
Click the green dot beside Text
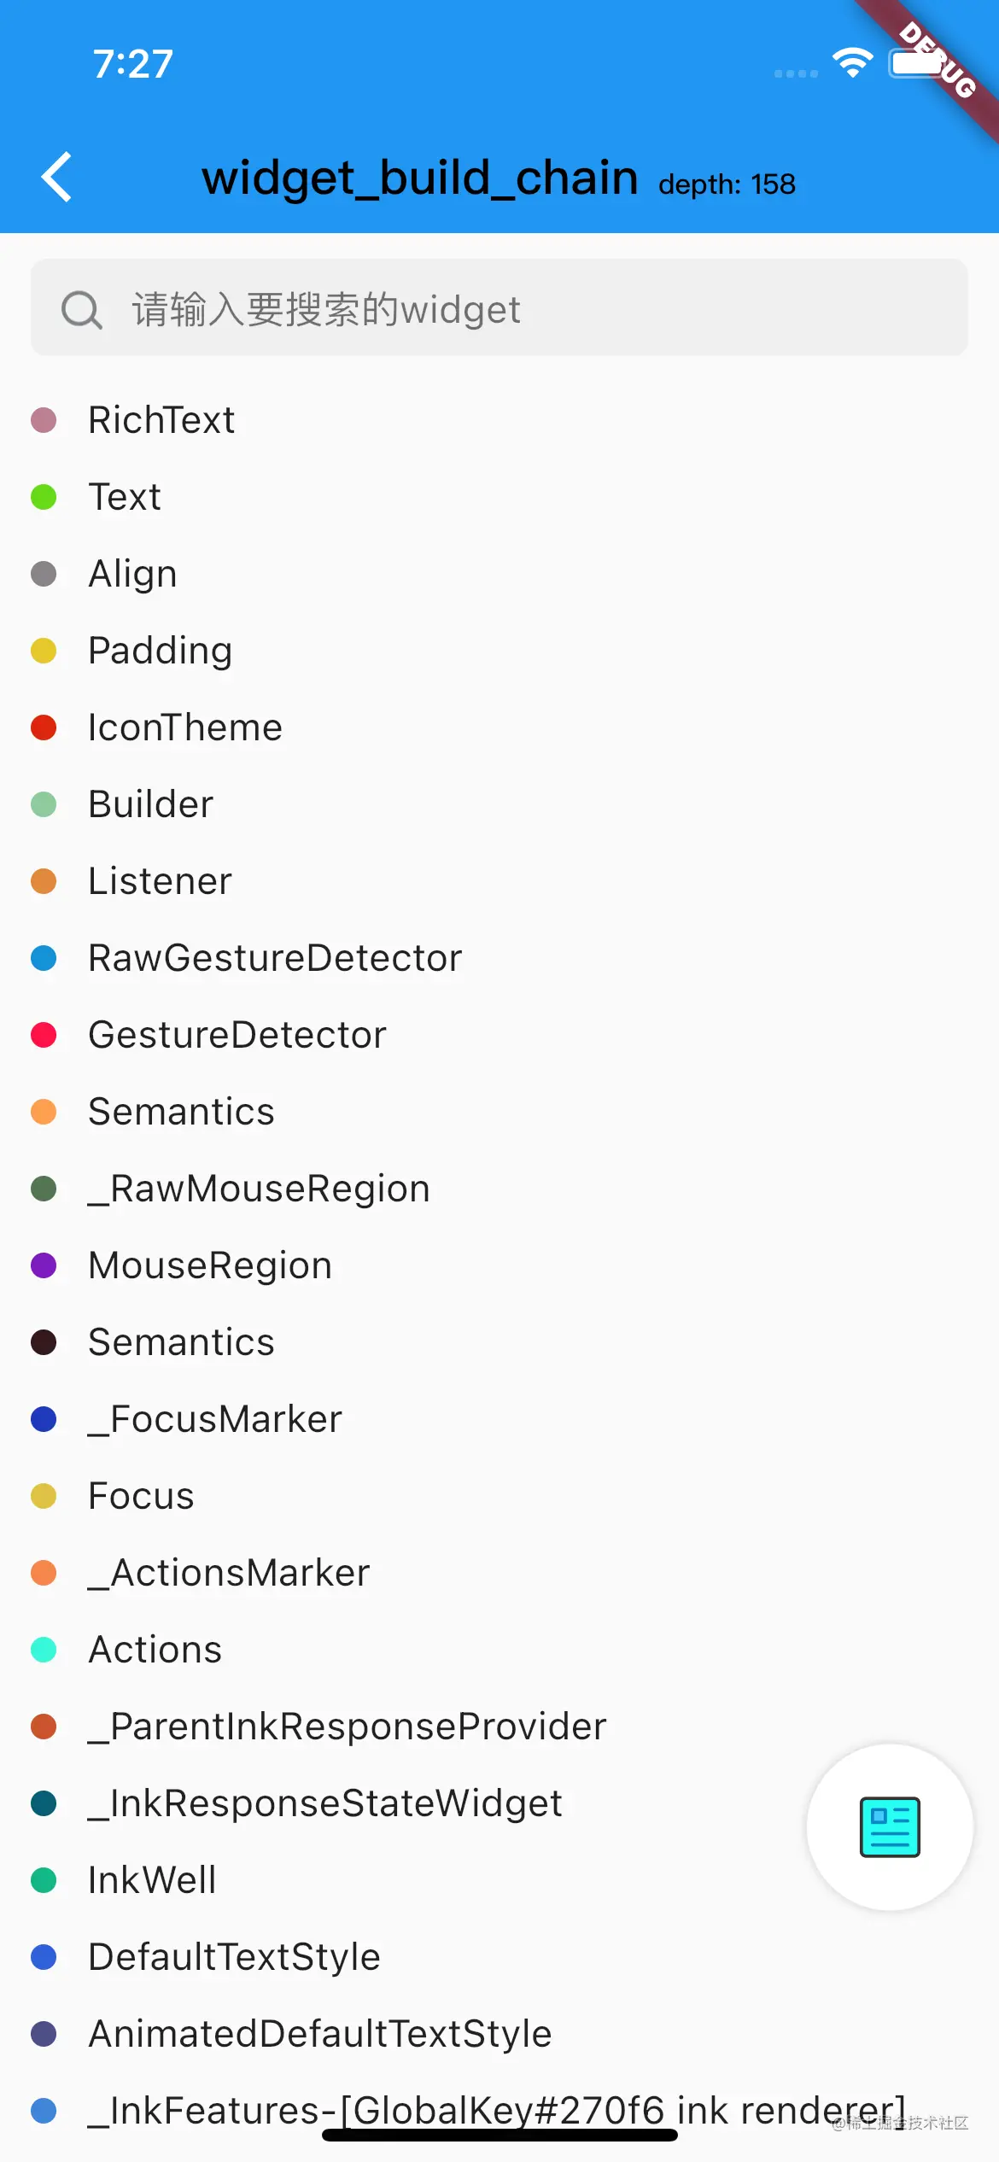coord(44,497)
